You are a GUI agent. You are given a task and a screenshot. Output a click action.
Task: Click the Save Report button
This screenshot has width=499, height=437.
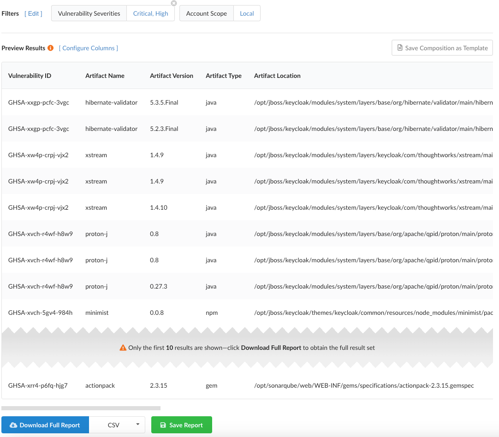pos(182,425)
